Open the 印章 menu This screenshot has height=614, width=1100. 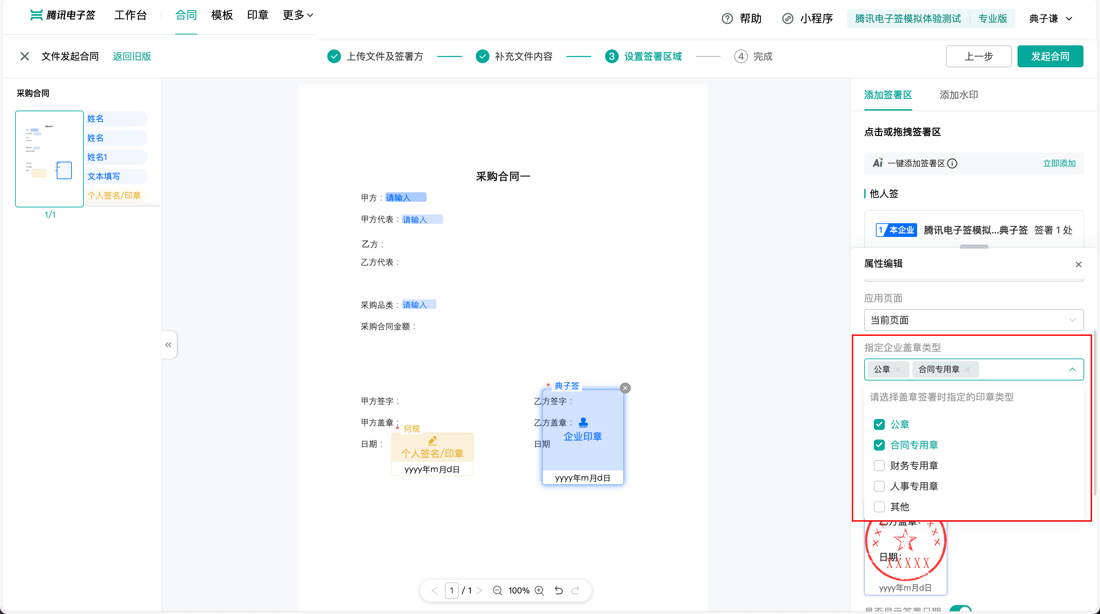(x=257, y=15)
